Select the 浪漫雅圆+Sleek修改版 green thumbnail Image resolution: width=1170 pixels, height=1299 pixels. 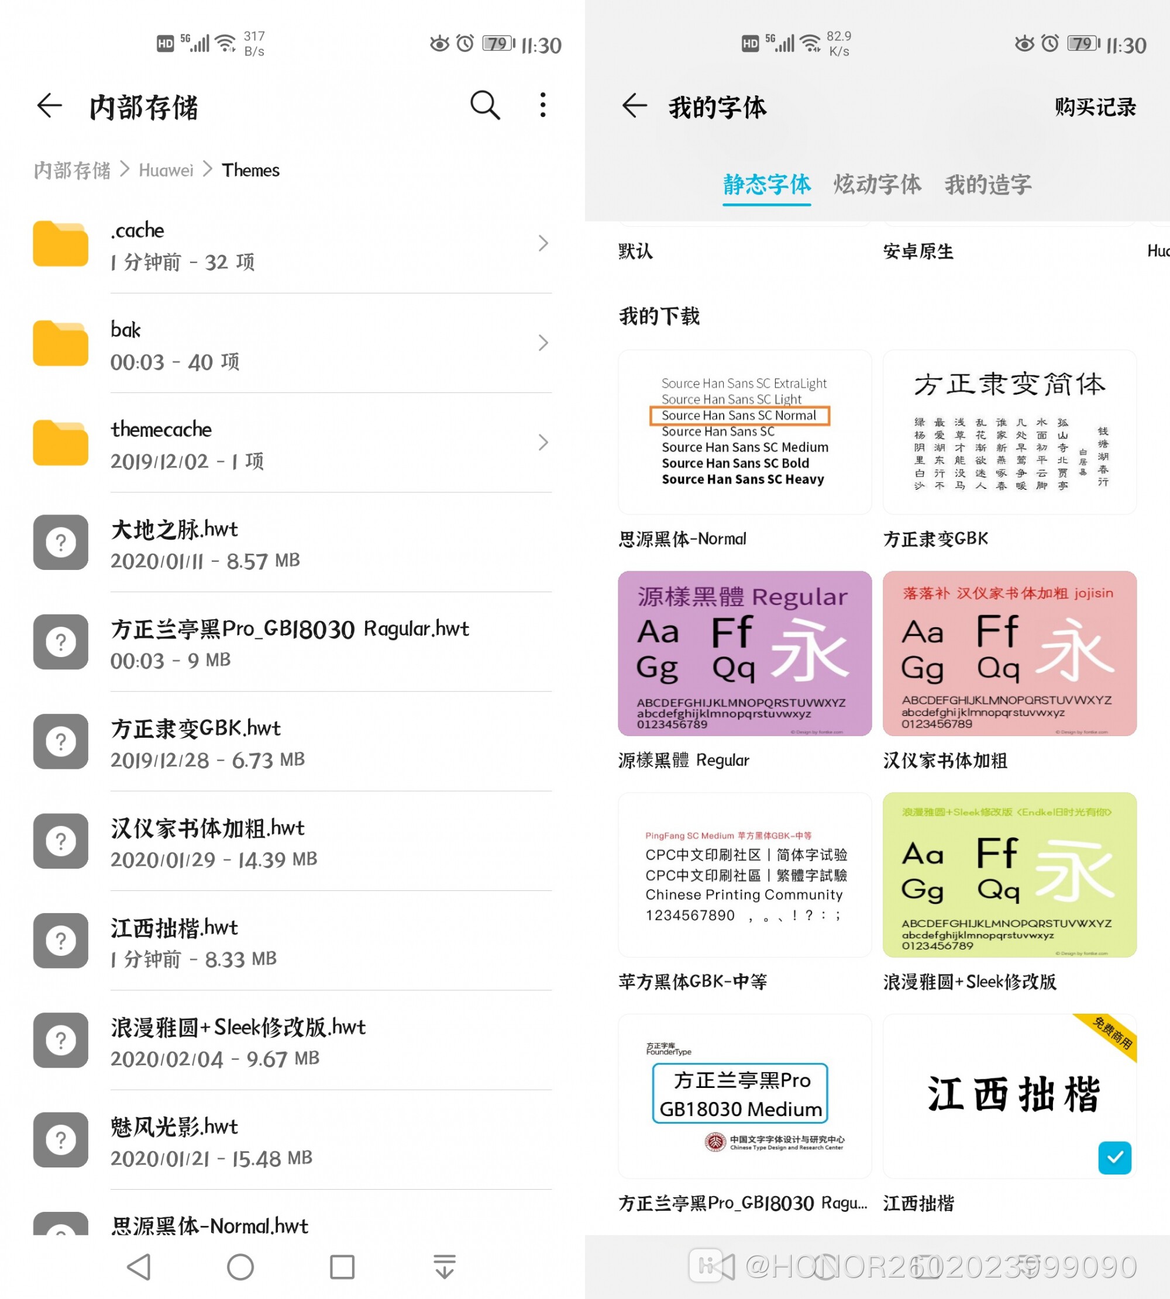click(1009, 875)
